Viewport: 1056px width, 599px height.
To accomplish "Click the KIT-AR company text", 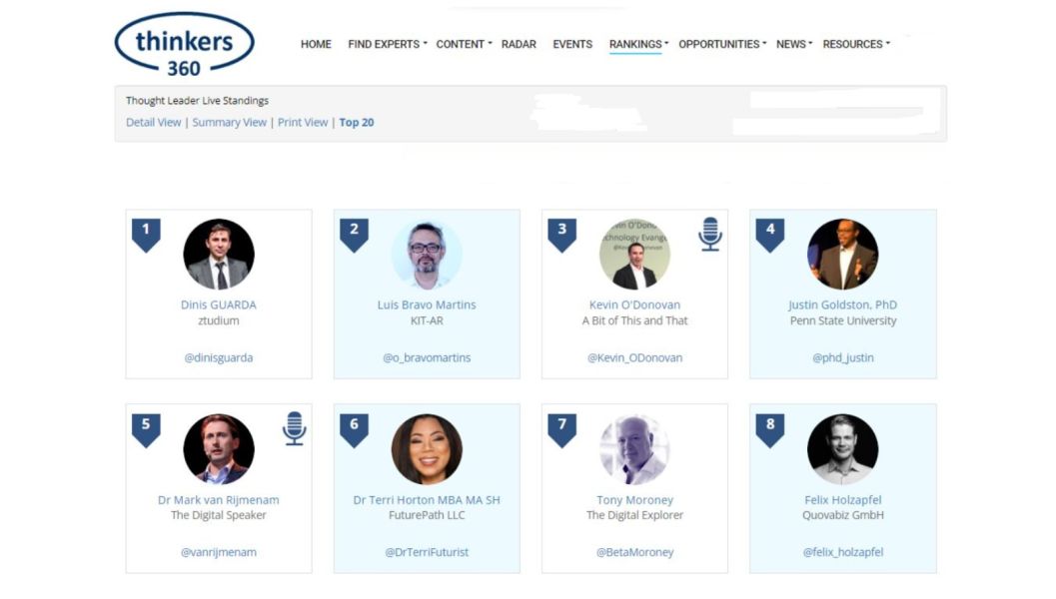I will tap(427, 320).
